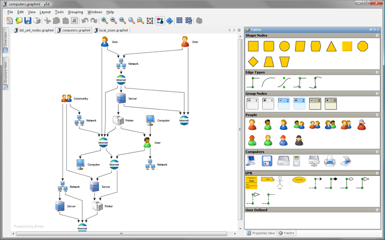Select the blue group node labeled 2 with minus
This screenshot has width=385, height=240.
coord(283,104)
